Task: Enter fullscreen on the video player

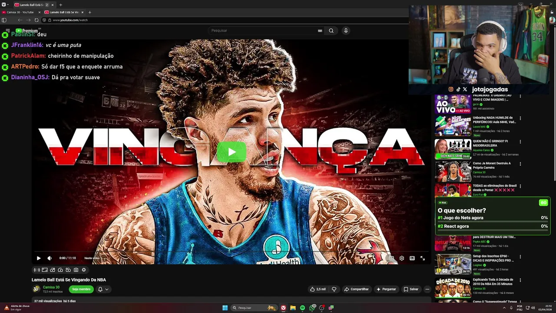Action: click(x=423, y=258)
